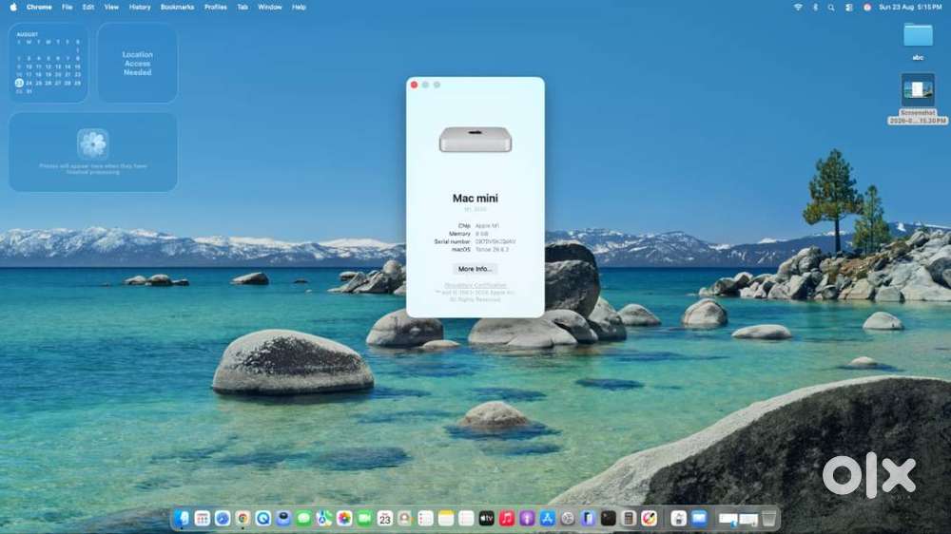951x534 pixels.
Task: Open the Chrome application menu
Action: [39, 8]
